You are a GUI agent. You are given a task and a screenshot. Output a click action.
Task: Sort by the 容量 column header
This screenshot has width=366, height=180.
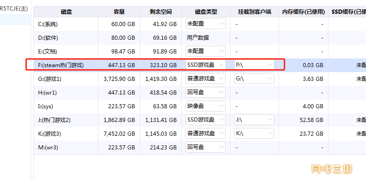click(119, 11)
